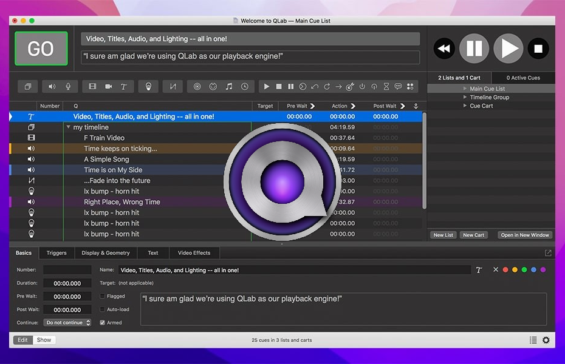Add a Timecode cue with clock icon

click(x=245, y=87)
